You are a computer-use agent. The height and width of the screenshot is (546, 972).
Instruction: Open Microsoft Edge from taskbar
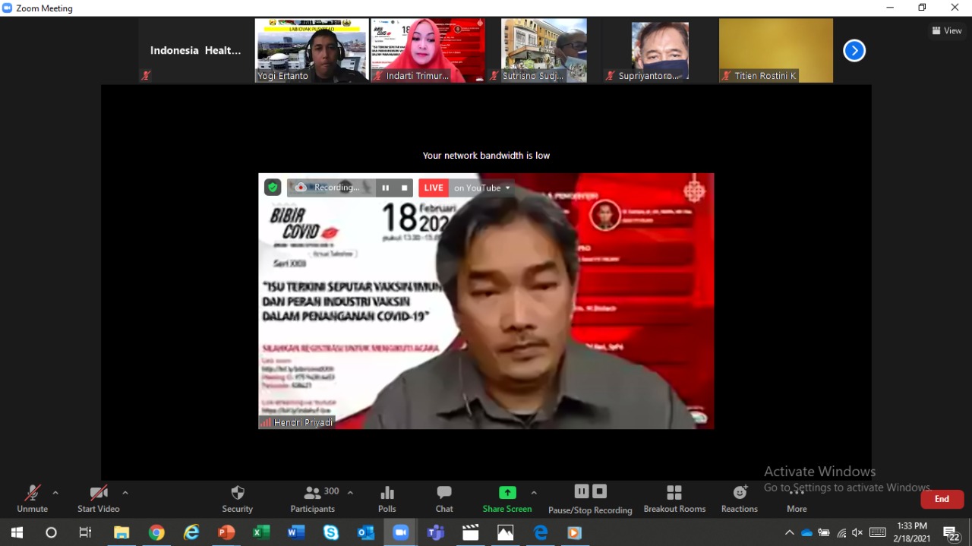tap(541, 532)
